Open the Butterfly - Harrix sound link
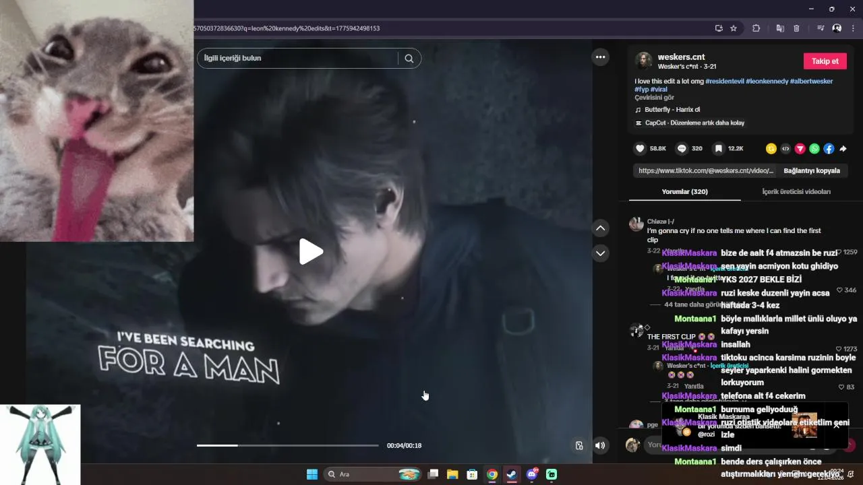Image resolution: width=863 pixels, height=485 pixels. 672,110
